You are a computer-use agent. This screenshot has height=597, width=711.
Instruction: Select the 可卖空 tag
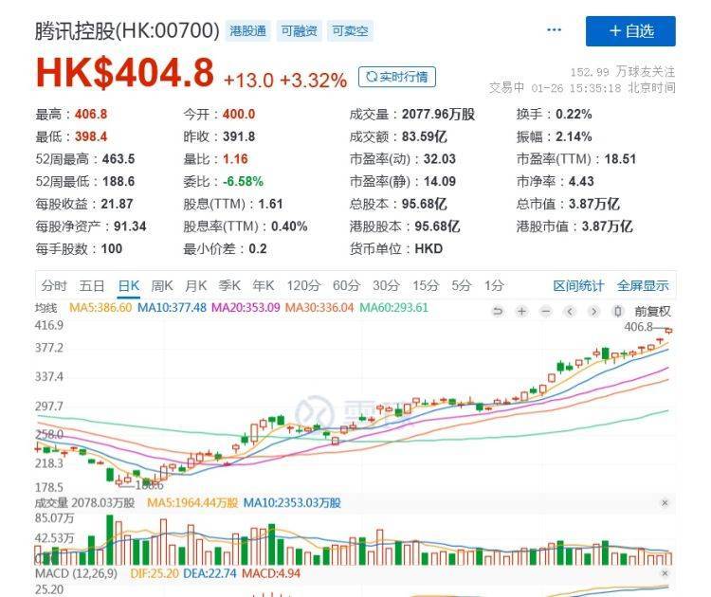350,31
